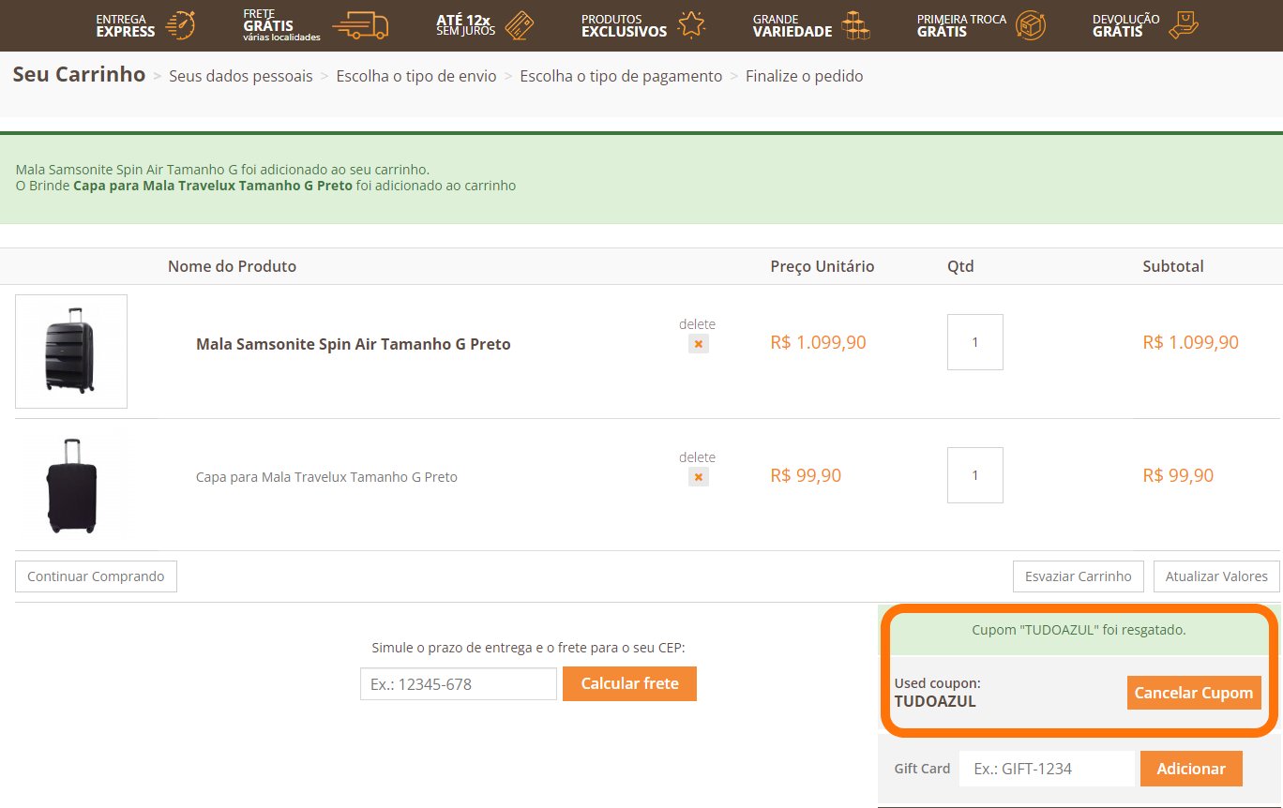Screen dimensions: 1283x808
Task: Click subtotal R$ 99,90 for Capa Travelux
Action: [x=1178, y=475]
